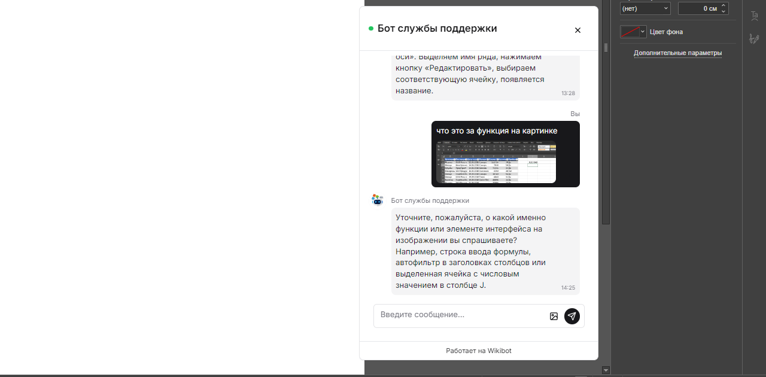The height and width of the screenshot is (377, 766).
Task: Expand the 'Цвет фона' color dropdown arrow
Action: point(643,31)
